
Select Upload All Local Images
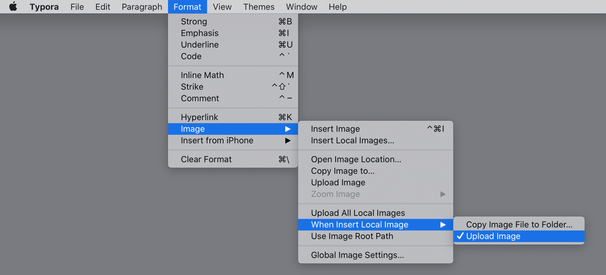358,213
